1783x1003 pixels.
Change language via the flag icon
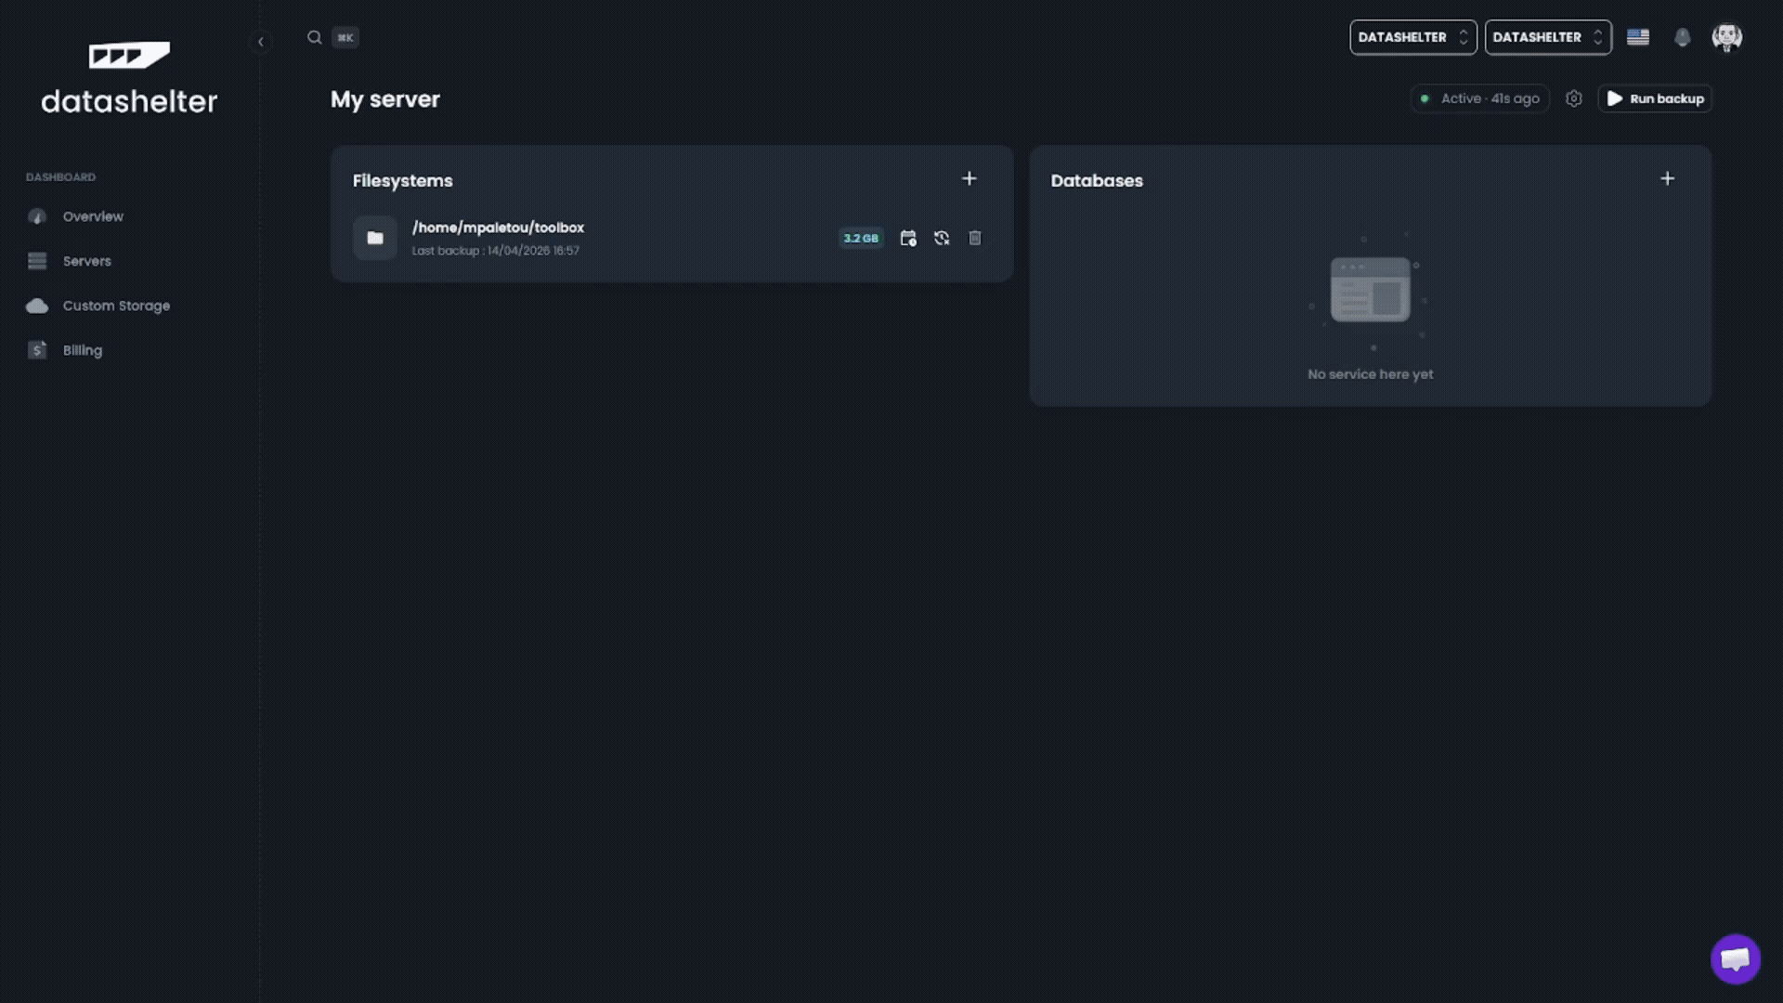(1638, 37)
